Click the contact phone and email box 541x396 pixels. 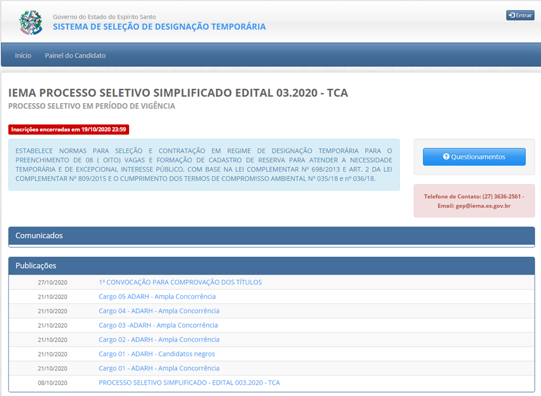pos(474,201)
